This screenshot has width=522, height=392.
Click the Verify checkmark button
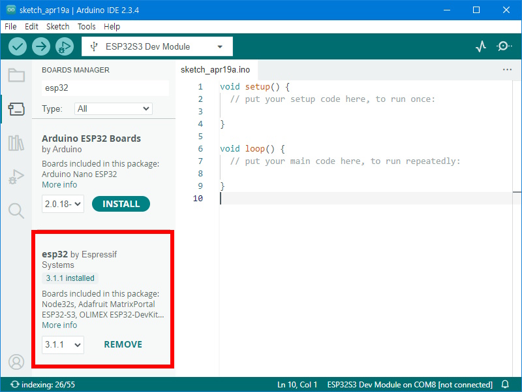[x=18, y=46]
